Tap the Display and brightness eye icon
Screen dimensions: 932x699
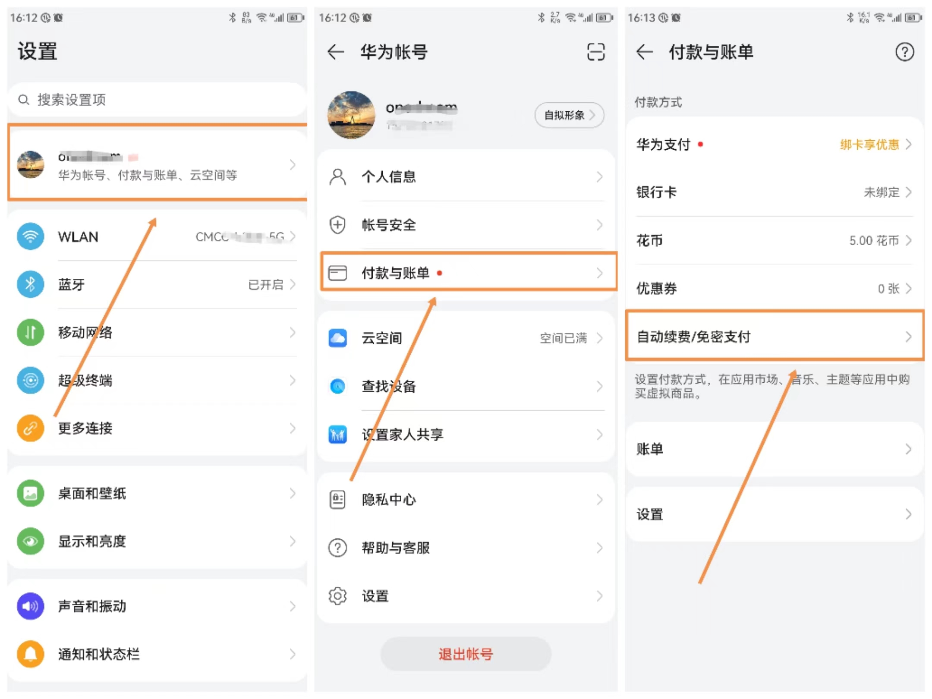click(30, 541)
